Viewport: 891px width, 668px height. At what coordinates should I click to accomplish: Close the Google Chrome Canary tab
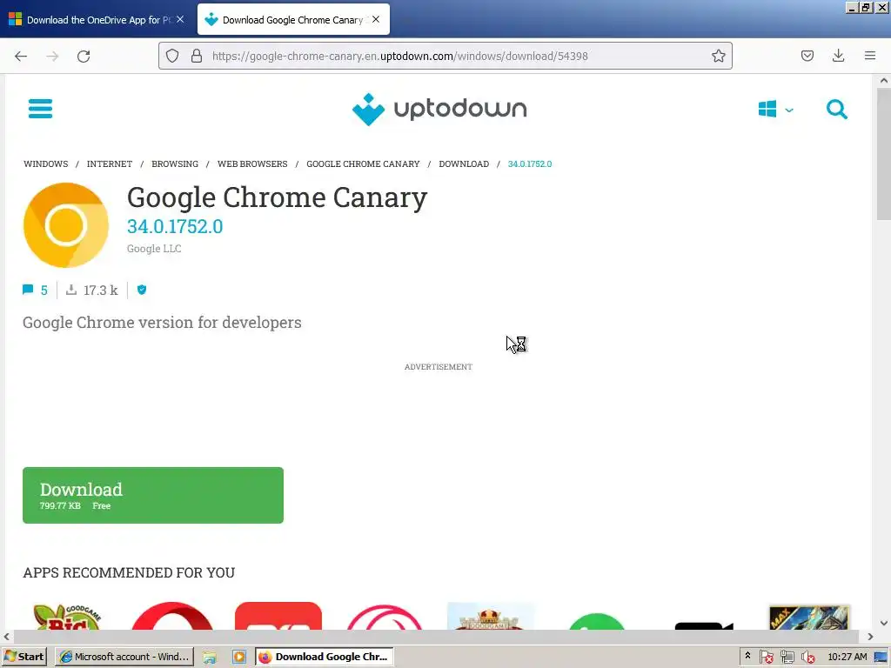(x=376, y=19)
